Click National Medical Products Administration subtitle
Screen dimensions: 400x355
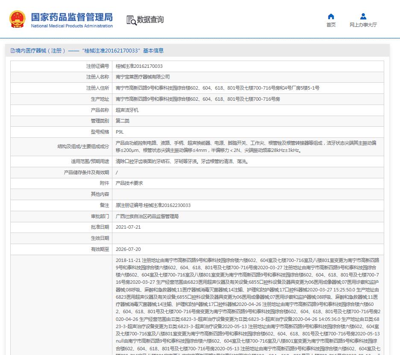point(72,26)
